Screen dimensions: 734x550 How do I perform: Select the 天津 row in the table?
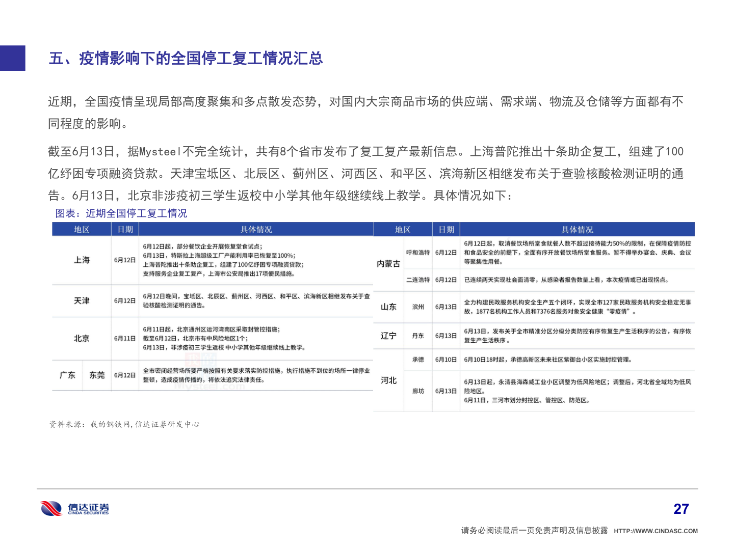(x=81, y=301)
